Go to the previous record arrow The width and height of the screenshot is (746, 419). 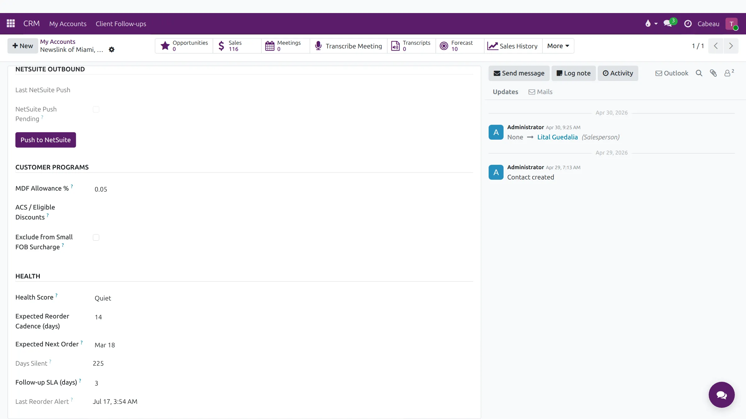click(x=716, y=46)
